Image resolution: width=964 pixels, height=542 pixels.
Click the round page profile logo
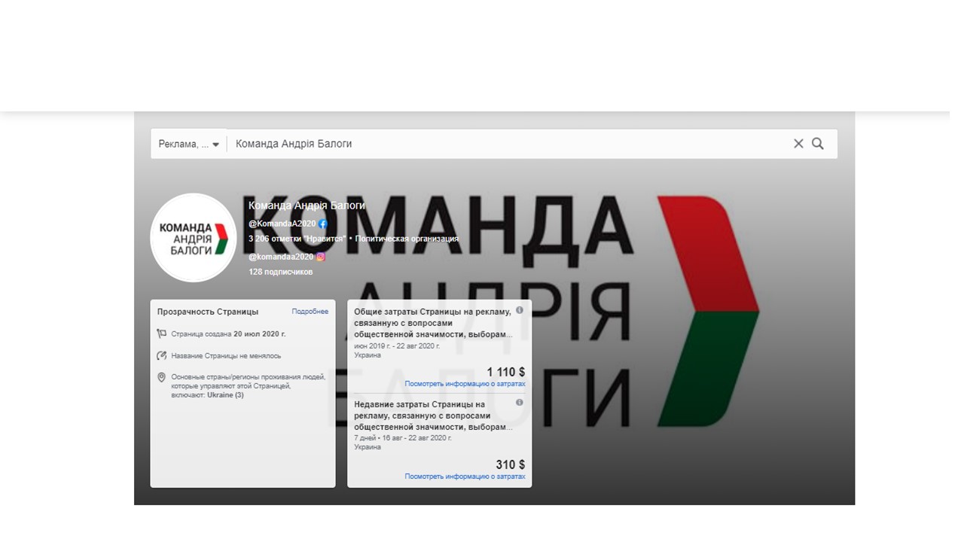pos(194,238)
